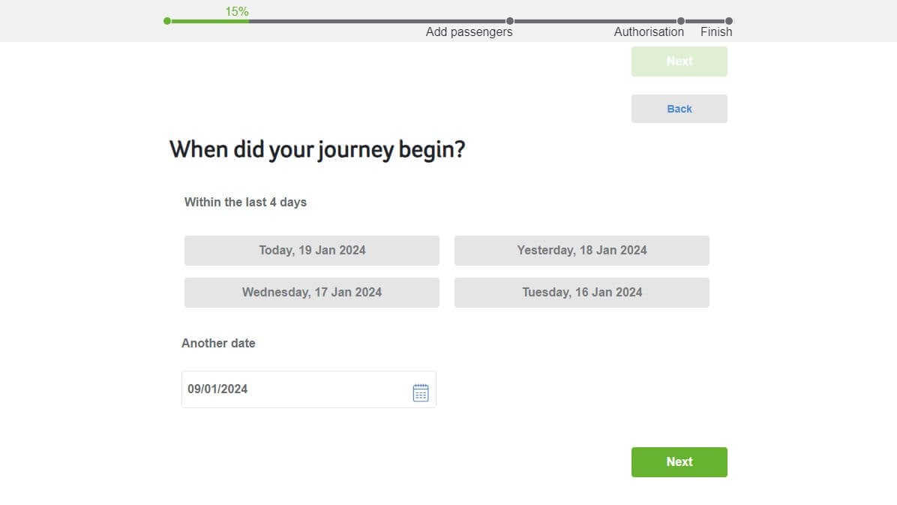
Task: Select Today, 19 Jan 2024
Action: [312, 251]
